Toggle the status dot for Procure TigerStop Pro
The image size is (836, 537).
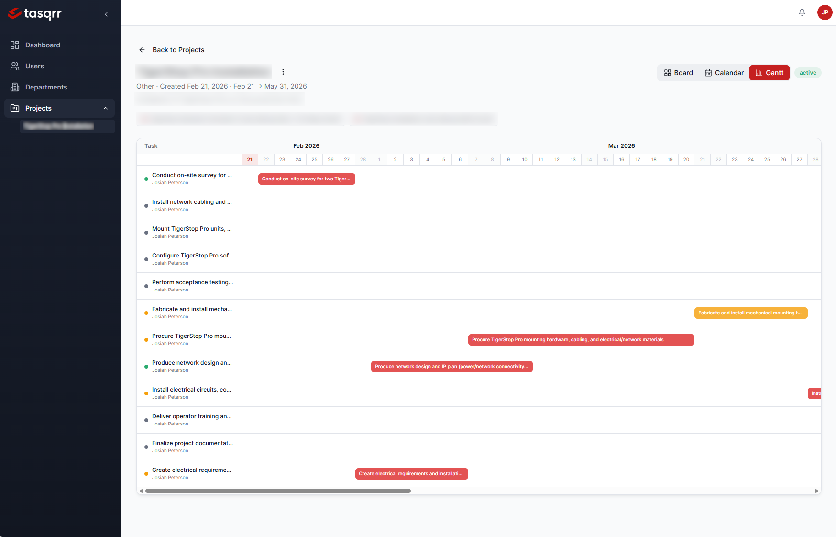pos(146,339)
